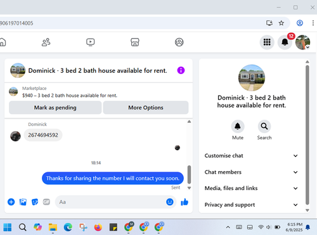
Task: Attach a photo or file icon
Action: 23,202
